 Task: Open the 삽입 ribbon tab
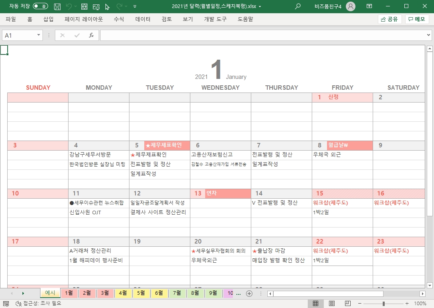point(48,19)
